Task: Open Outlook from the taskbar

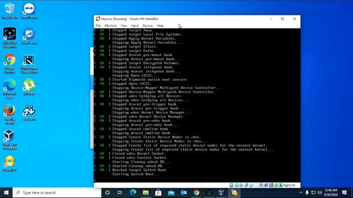Action: point(184,193)
